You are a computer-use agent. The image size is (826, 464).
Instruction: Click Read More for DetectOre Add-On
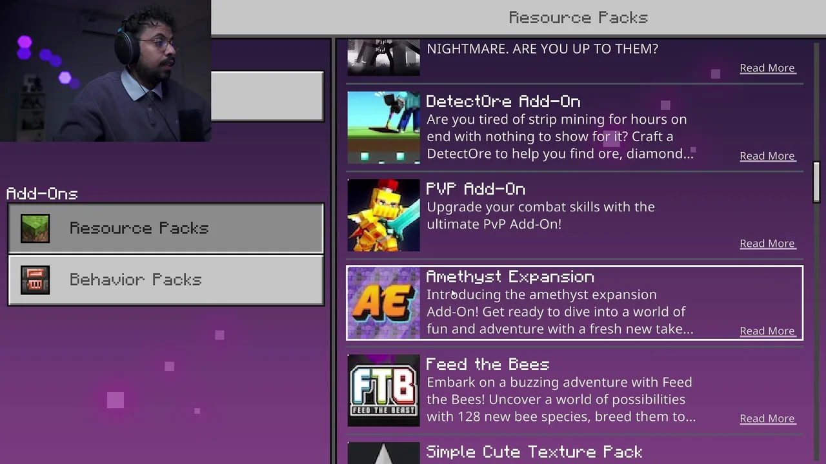click(767, 156)
